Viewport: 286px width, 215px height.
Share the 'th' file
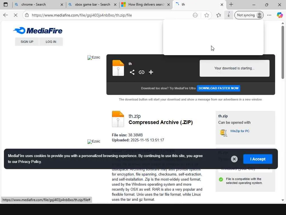(132, 72)
